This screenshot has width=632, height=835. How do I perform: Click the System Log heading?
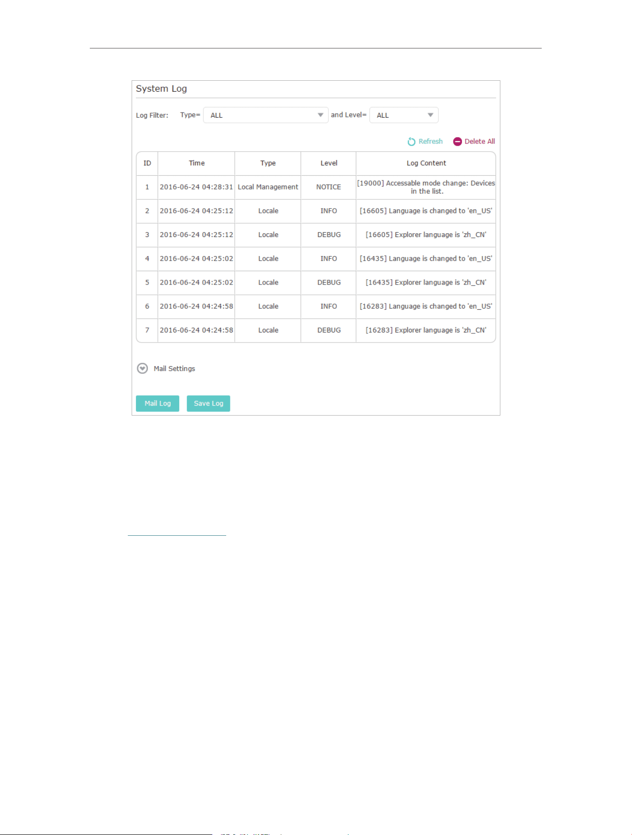click(x=162, y=89)
